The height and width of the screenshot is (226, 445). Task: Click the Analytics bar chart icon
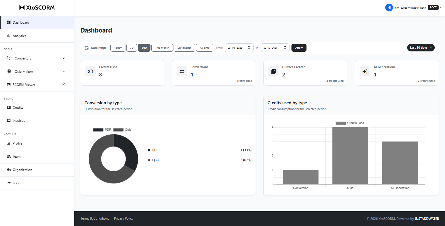pos(9,36)
